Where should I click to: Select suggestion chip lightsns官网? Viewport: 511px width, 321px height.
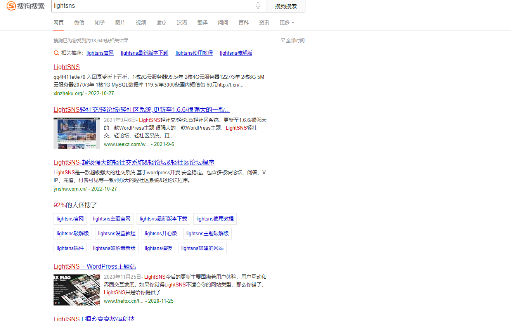pos(70,219)
